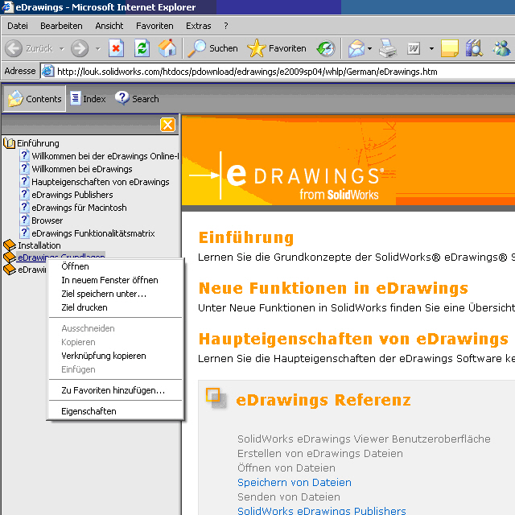Click the eDrawings Grundlagen book icon

pyautogui.click(x=9, y=257)
